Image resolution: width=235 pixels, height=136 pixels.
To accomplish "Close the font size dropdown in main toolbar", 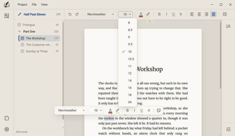I will pyautogui.click(x=125, y=14).
